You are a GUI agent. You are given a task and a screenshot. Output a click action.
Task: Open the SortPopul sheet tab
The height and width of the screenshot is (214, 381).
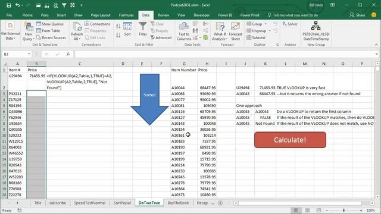click(122, 203)
